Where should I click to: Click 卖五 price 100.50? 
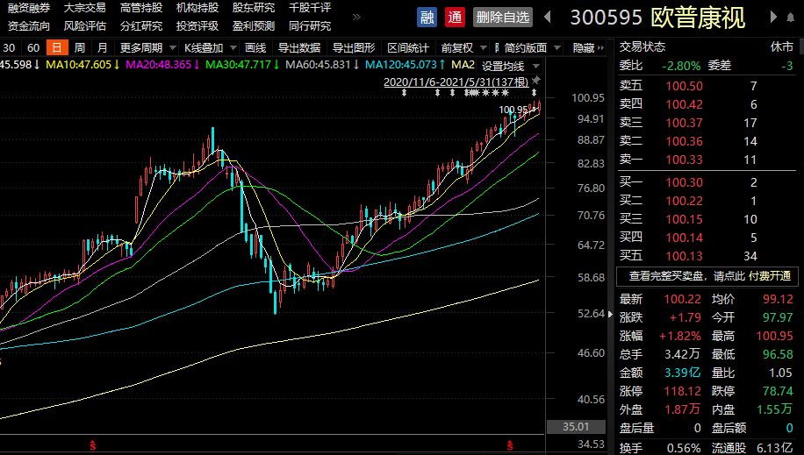point(684,86)
